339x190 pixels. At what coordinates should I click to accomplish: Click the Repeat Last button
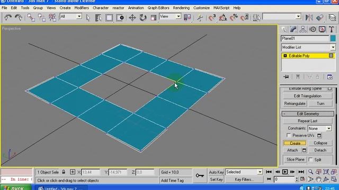point(307,121)
